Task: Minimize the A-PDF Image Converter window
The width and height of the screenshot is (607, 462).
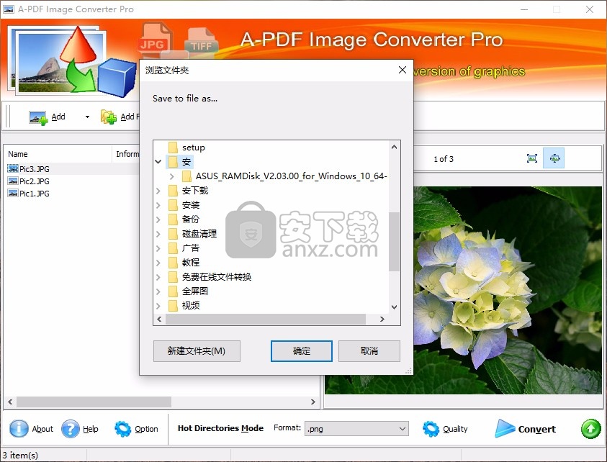Action: [x=524, y=9]
